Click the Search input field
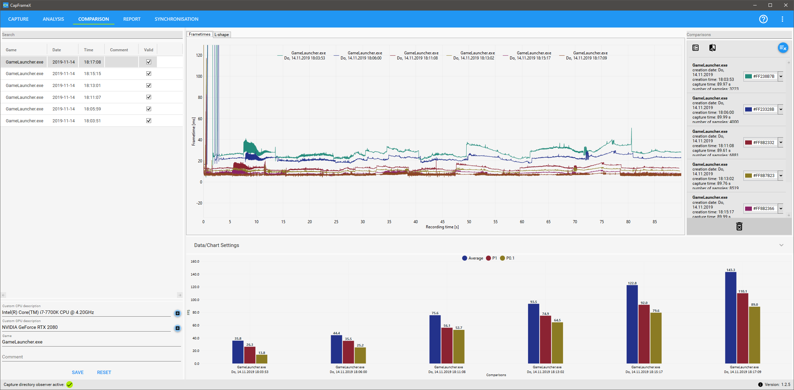 pos(92,35)
